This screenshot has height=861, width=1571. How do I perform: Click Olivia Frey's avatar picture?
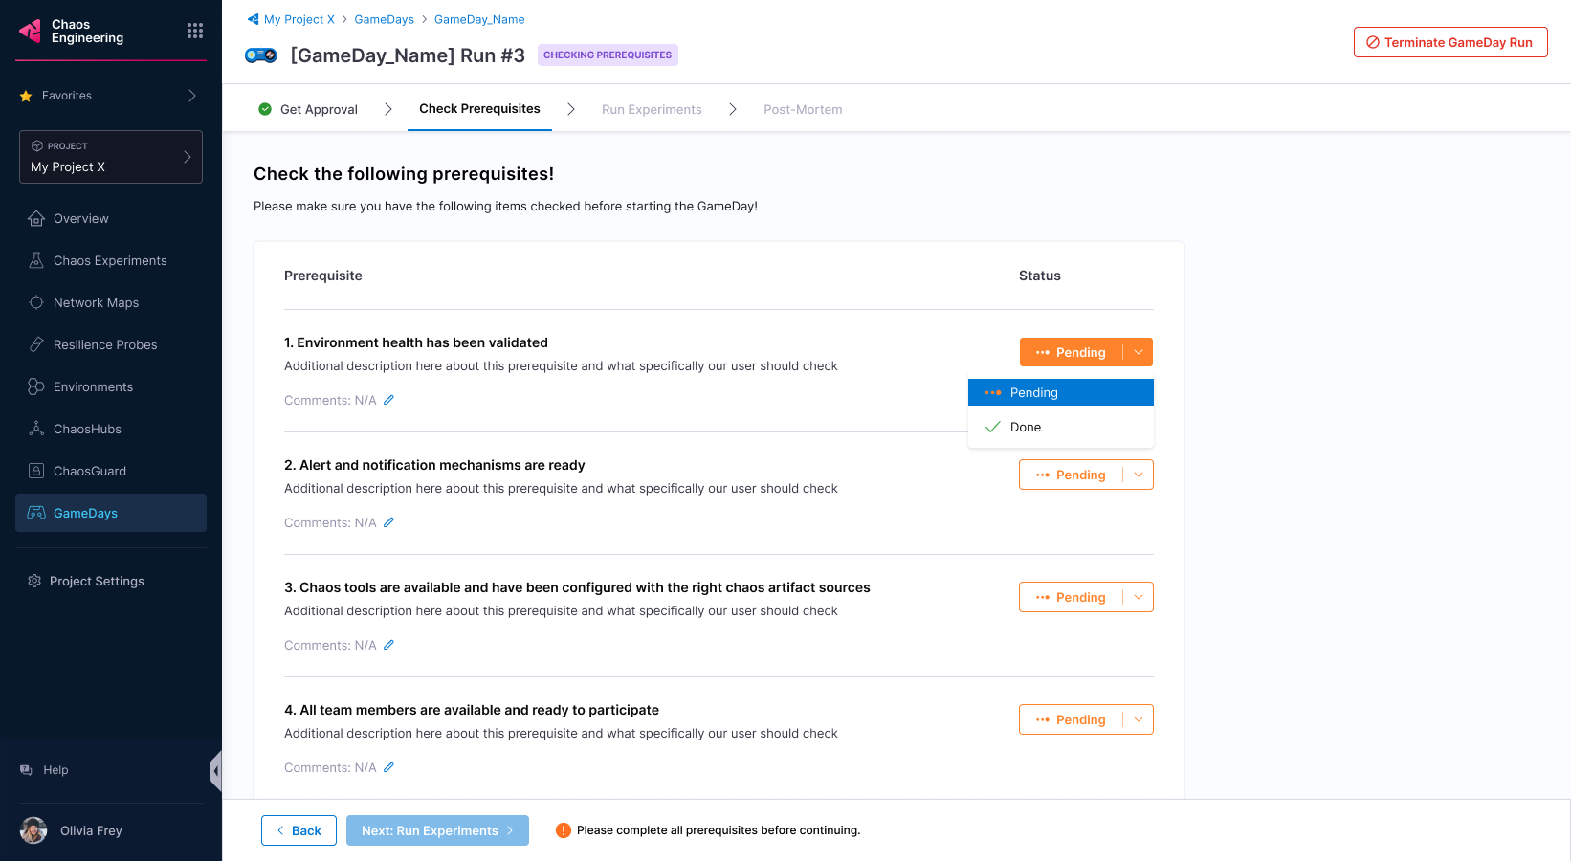tap(33, 830)
